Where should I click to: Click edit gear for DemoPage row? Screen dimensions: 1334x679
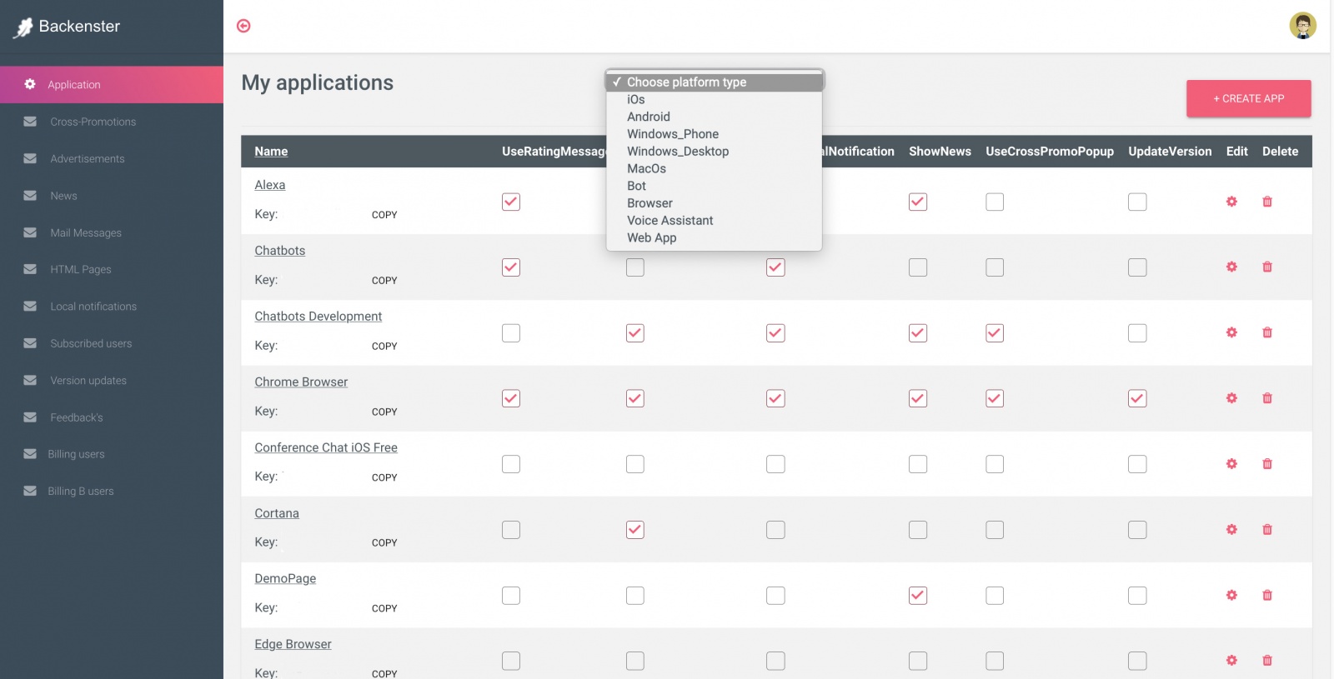point(1231,595)
